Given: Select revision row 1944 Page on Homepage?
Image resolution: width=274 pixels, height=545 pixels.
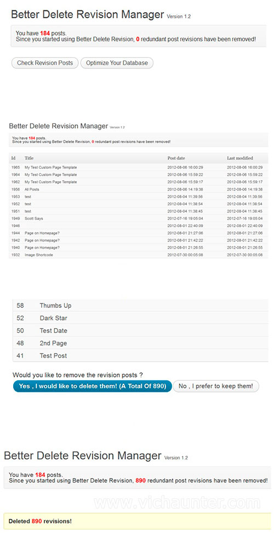Looking at the screenshot, I should point(139,233).
